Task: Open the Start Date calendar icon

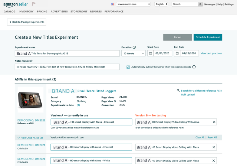Action: tap(150, 53)
